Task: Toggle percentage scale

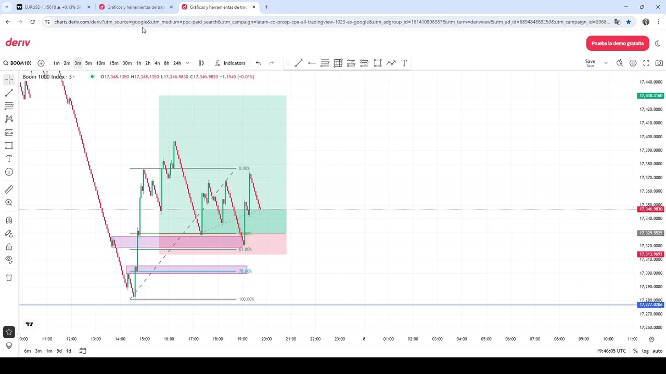Action: point(635,351)
